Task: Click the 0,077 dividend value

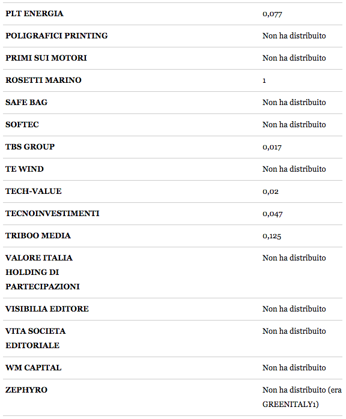Action: pyautogui.click(x=272, y=14)
